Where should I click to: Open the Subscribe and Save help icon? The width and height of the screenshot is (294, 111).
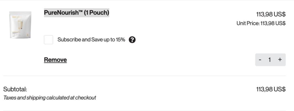132,40
